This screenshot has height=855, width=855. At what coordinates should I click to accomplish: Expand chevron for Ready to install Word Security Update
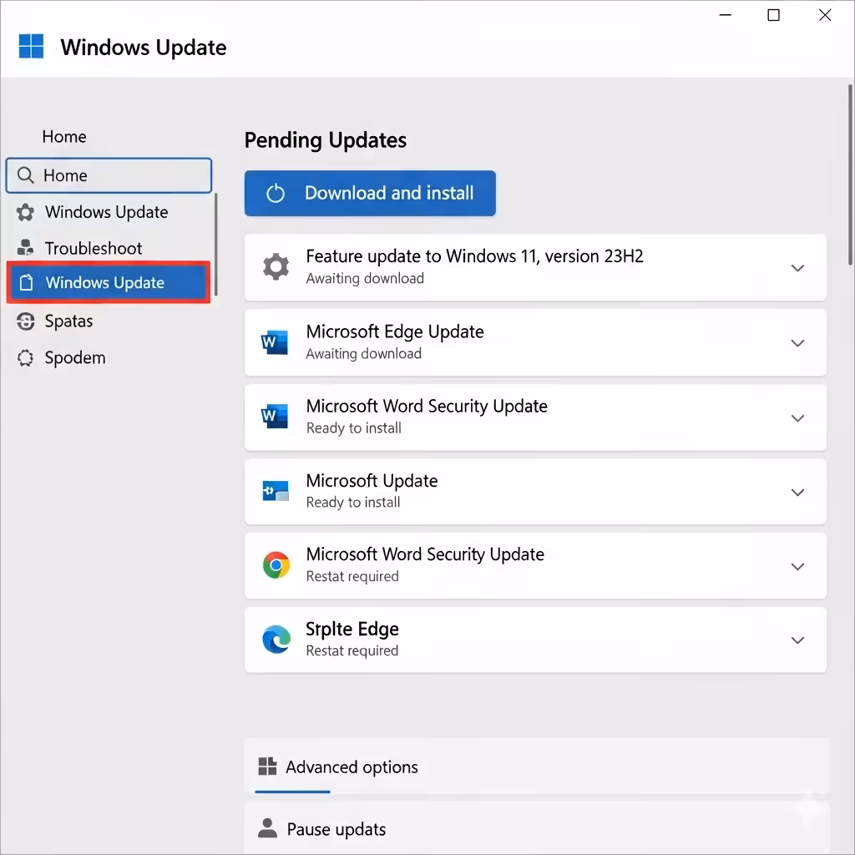click(797, 418)
